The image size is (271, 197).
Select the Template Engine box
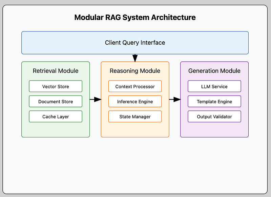(214, 101)
